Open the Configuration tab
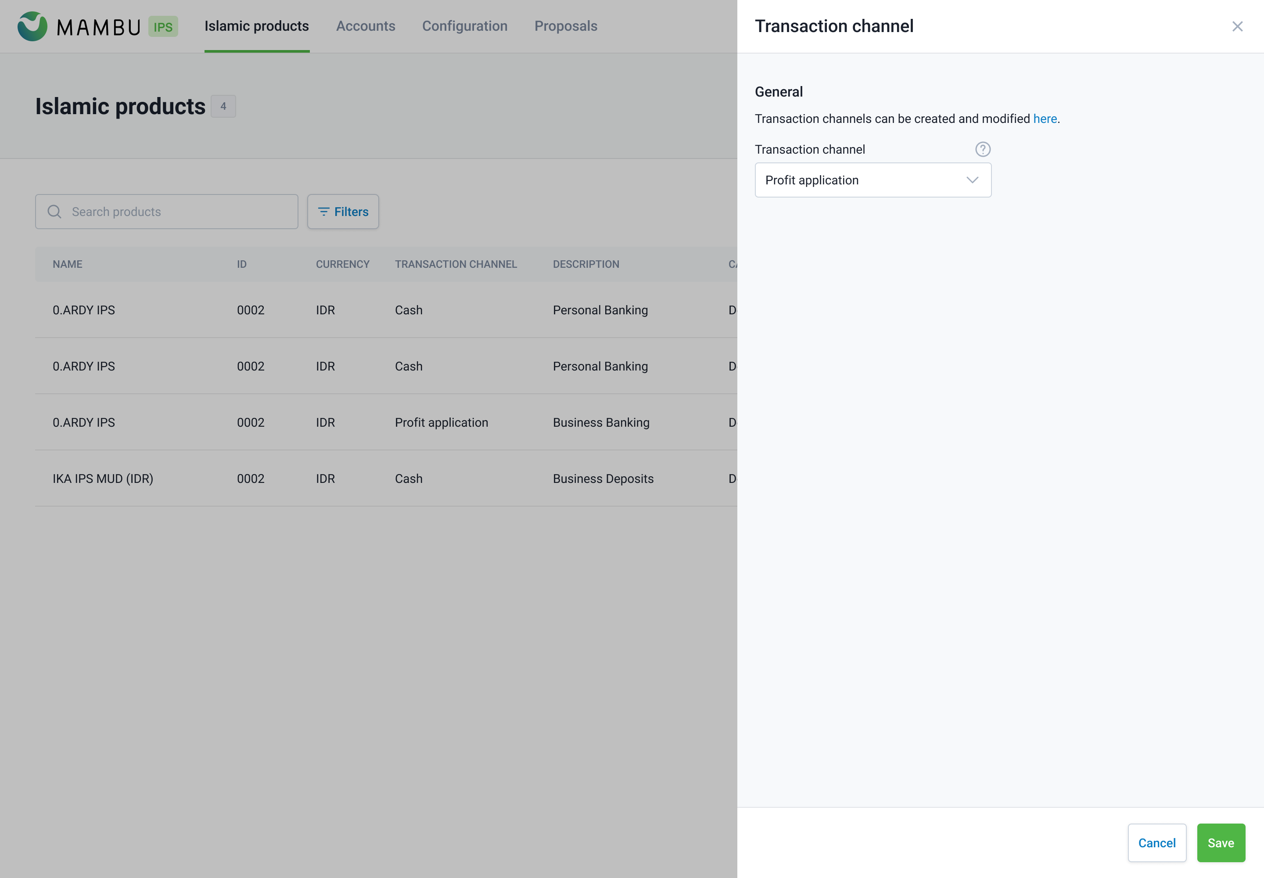 [x=464, y=26]
